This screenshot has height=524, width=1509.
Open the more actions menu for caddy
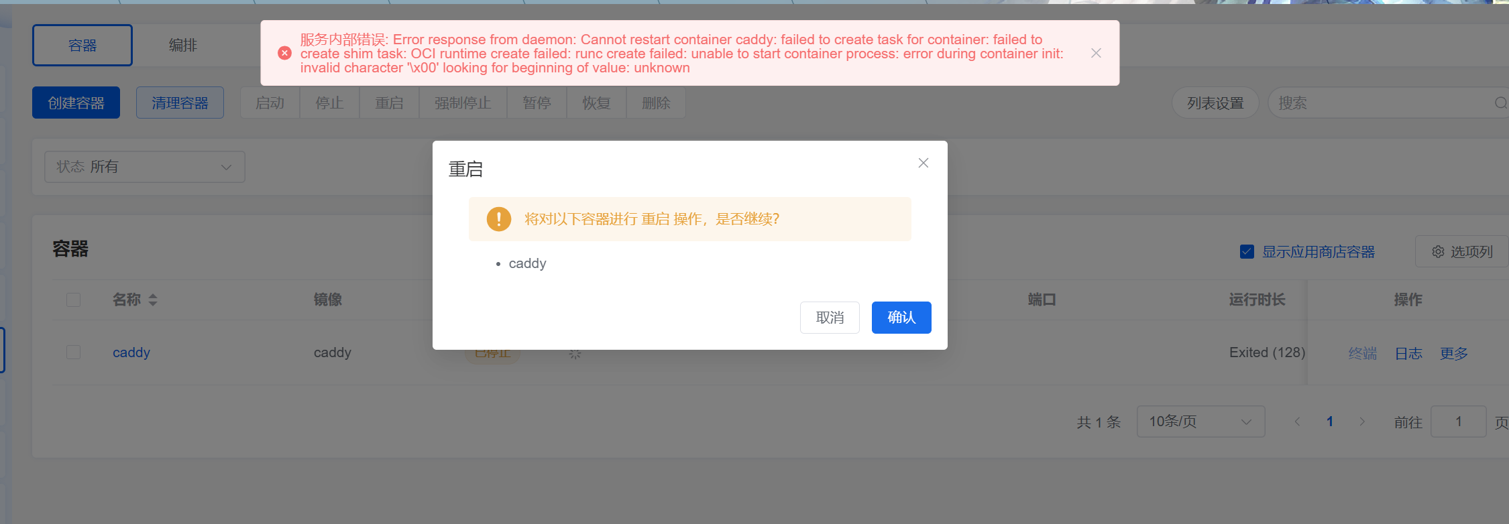coord(1453,353)
